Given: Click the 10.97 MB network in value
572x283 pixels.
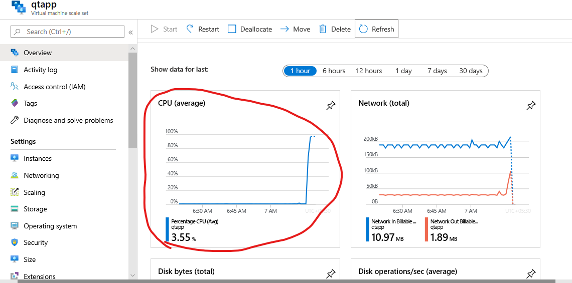Looking at the screenshot, I should [387, 238].
